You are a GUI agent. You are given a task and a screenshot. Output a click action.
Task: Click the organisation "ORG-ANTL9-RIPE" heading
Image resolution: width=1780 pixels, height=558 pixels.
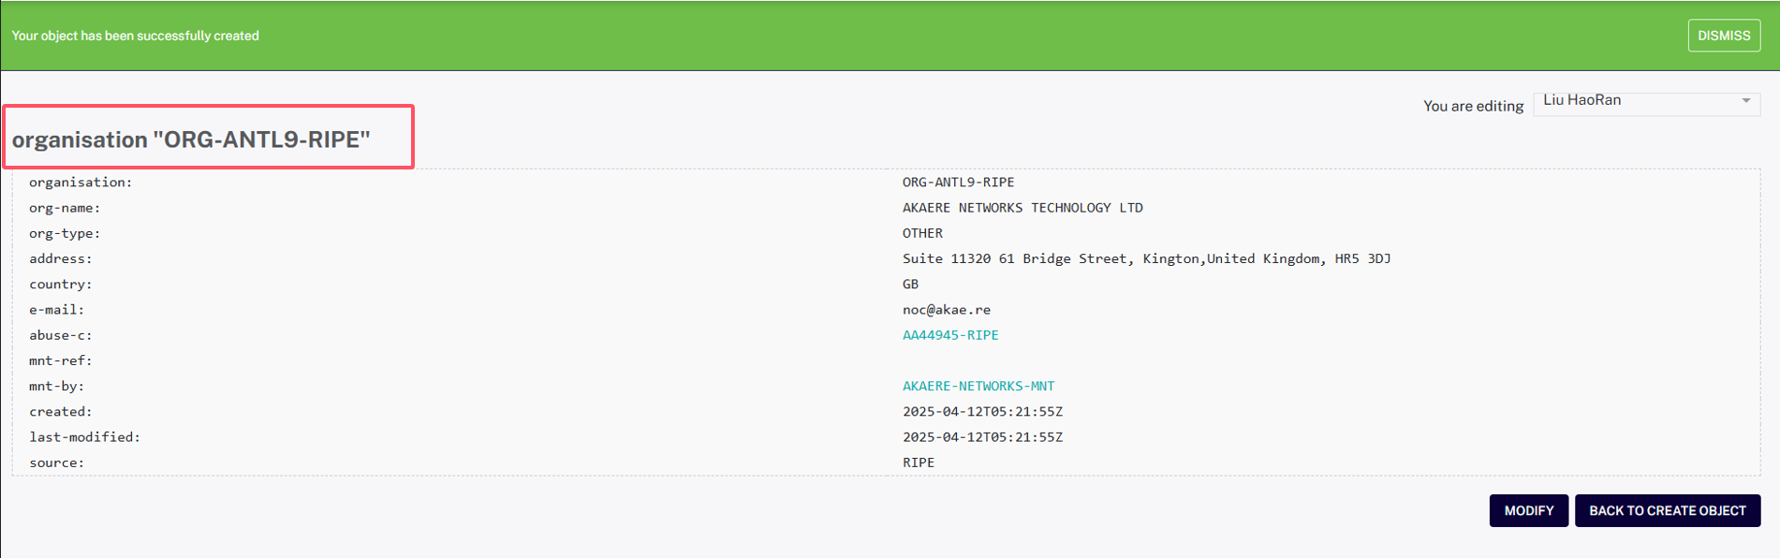(191, 139)
